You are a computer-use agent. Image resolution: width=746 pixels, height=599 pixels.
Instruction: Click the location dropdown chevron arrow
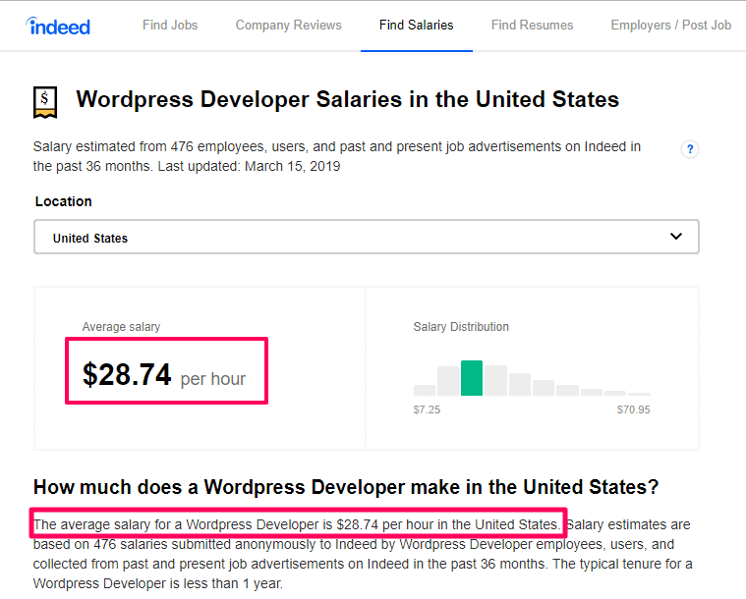click(x=676, y=237)
